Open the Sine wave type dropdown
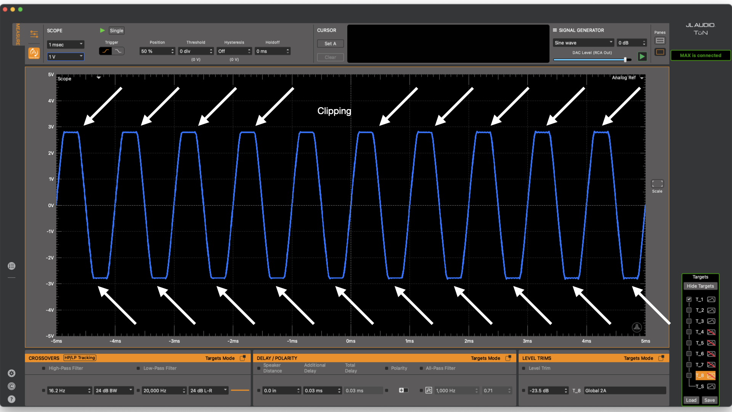The height and width of the screenshot is (412, 732). coord(583,43)
